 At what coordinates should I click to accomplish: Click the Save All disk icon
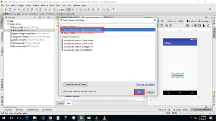pos(6,10)
